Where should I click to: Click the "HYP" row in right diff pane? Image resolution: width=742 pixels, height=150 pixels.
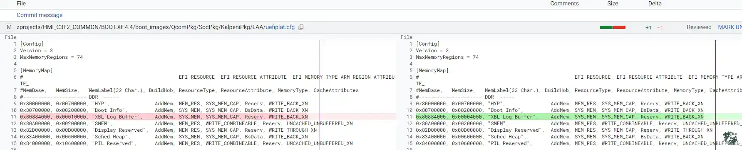[560, 104]
